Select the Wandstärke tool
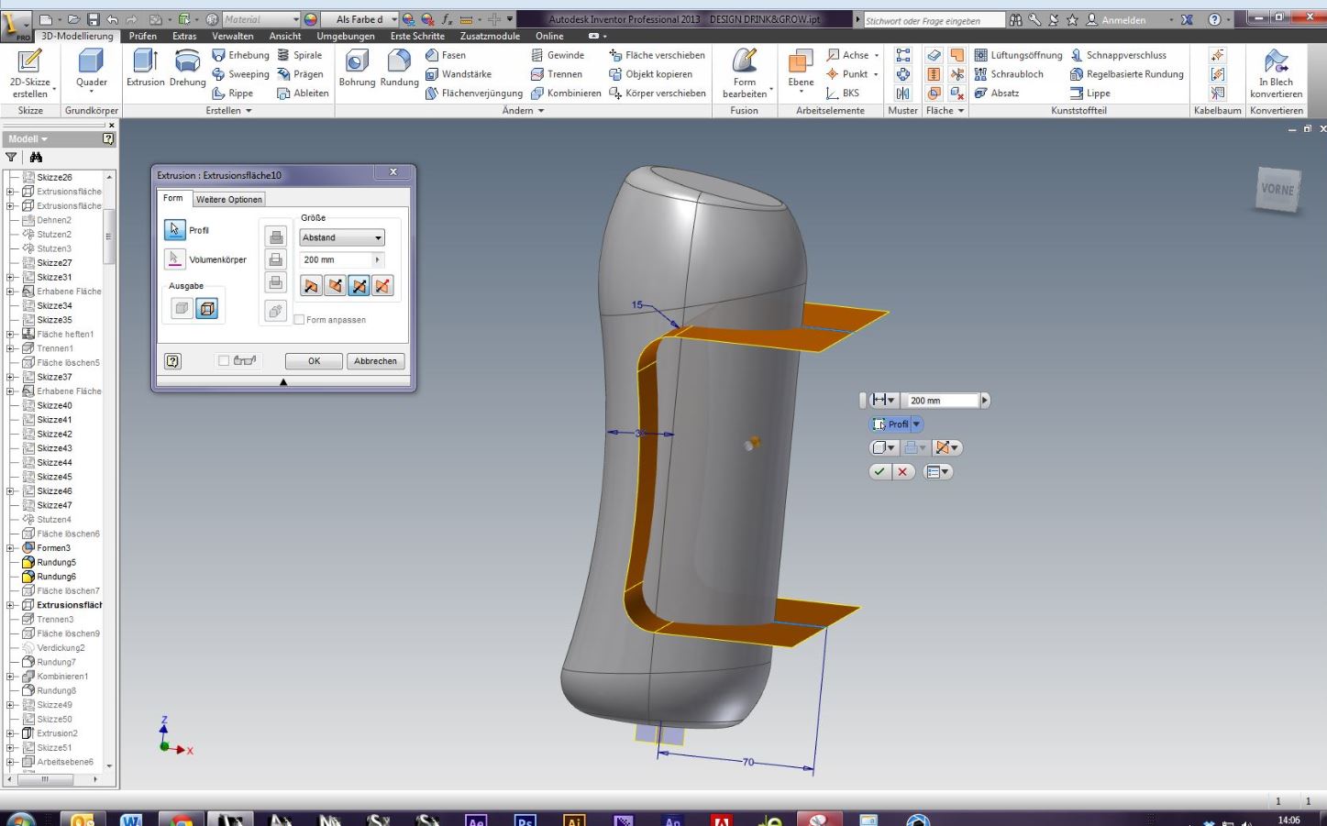The width and height of the screenshot is (1327, 826). pyautogui.click(x=459, y=74)
